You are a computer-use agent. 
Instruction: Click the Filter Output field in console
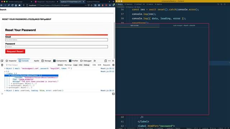[x=31, y=65]
